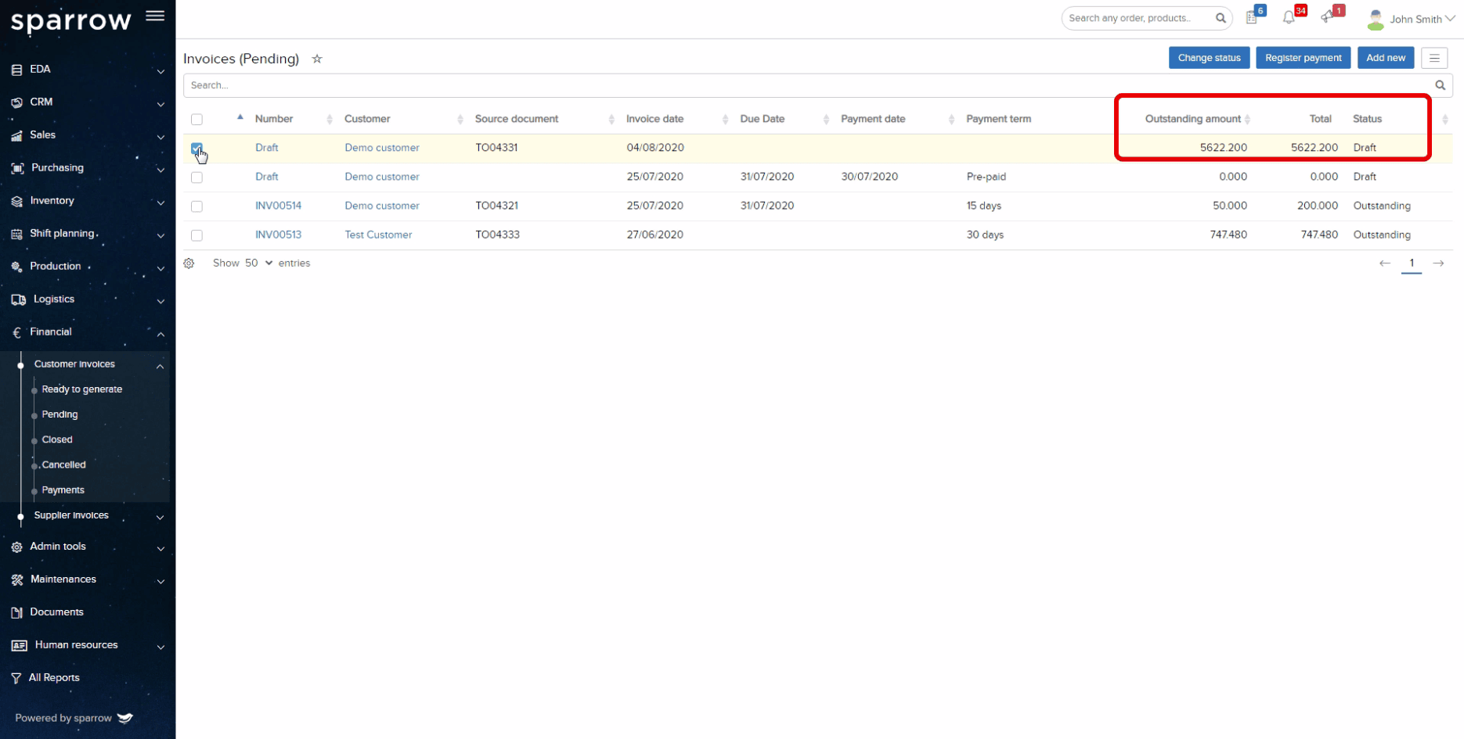Click the invoices Search input field

(x=806, y=85)
